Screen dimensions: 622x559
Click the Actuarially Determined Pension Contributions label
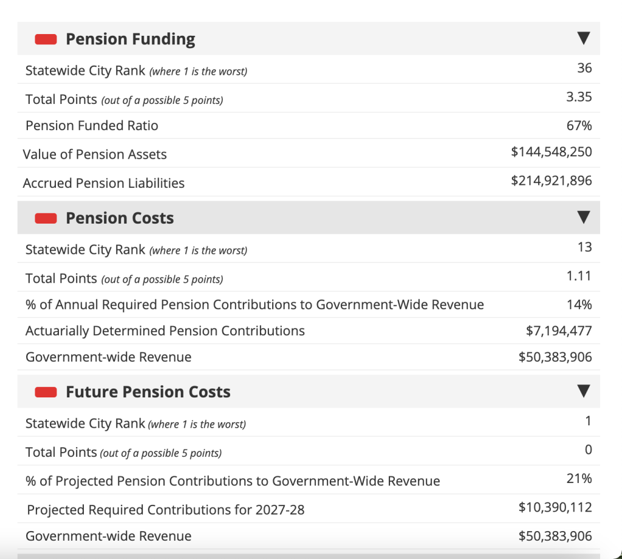tap(165, 331)
